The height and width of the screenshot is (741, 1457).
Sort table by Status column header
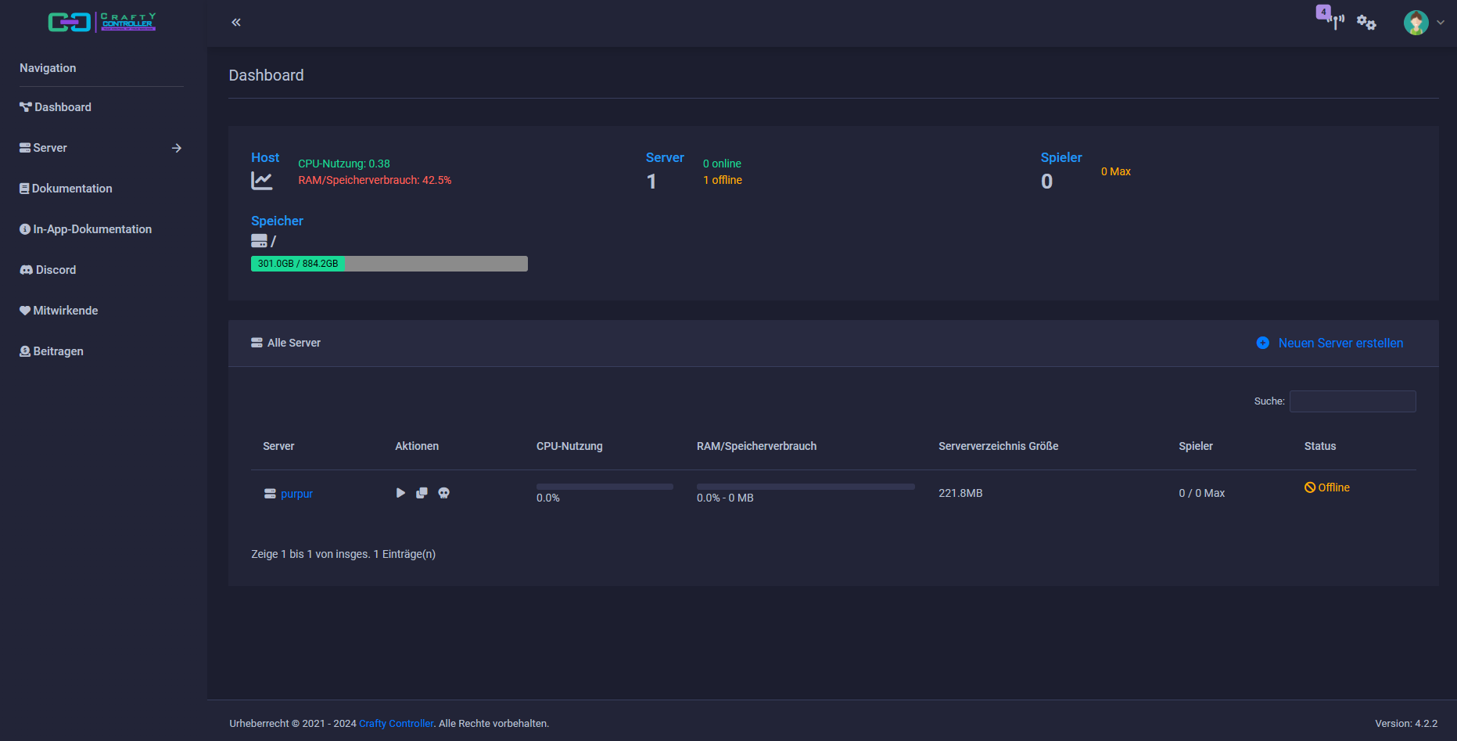click(x=1319, y=446)
